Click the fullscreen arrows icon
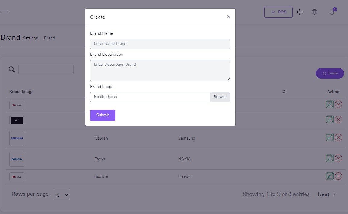348x214 pixels. tap(299, 12)
